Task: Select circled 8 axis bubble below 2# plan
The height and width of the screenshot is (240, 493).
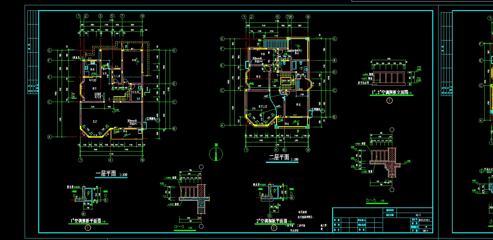Action: click(x=270, y=215)
